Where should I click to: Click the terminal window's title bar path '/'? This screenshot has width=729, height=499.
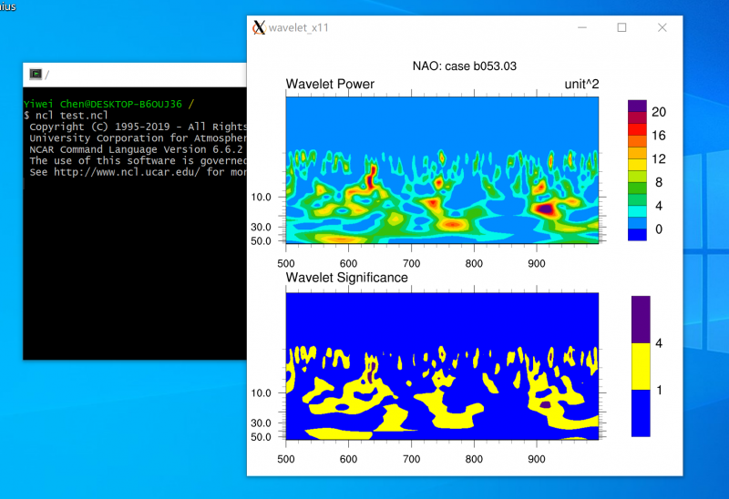coord(47,75)
